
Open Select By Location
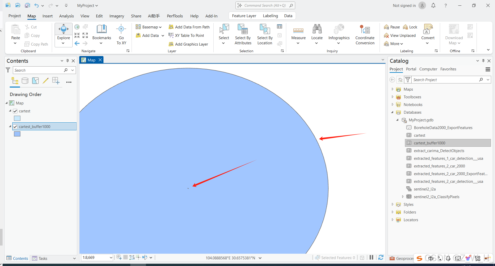coord(265,35)
